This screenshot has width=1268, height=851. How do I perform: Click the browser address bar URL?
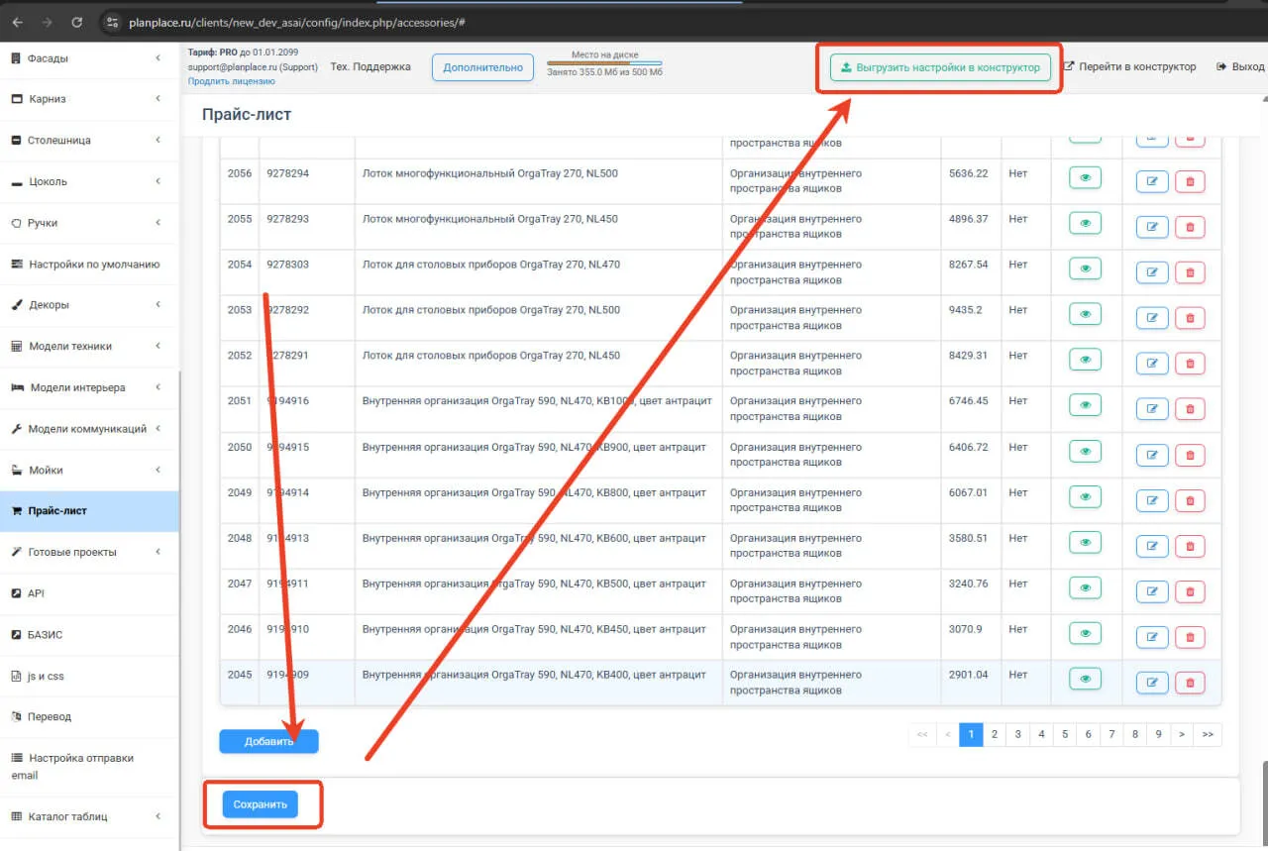(x=297, y=22)
